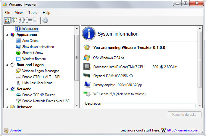The height and width of the screenshot is (136, 206).
Task: Click the Network category computers icon
Action: tap(13, 89)
